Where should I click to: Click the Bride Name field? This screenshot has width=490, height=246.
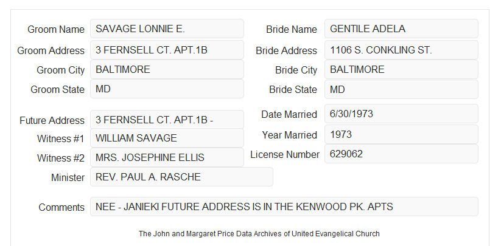pos(401,29)
